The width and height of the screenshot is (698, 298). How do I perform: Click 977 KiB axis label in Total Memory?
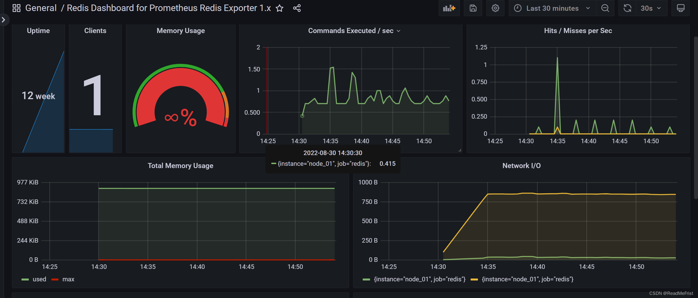pos(27,182)
